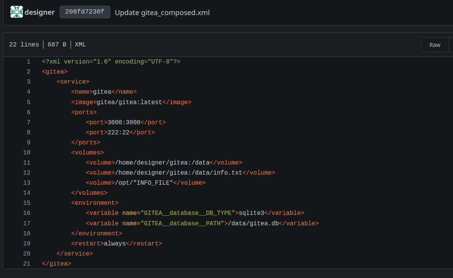Select line number 17 for the database PATH variable
This screenshot has width=453, height=278.
[x=27, y=223]
